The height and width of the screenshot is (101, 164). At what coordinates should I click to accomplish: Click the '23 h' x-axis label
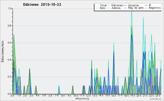pyautogui.click(x=158, y=96)
